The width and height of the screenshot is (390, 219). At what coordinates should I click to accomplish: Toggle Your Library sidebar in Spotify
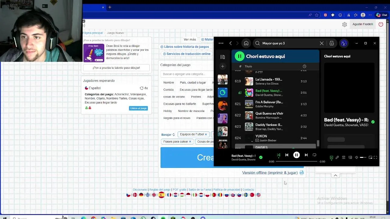222,57
